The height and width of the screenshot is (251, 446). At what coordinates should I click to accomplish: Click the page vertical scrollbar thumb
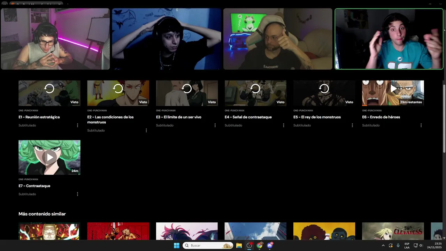444,119
